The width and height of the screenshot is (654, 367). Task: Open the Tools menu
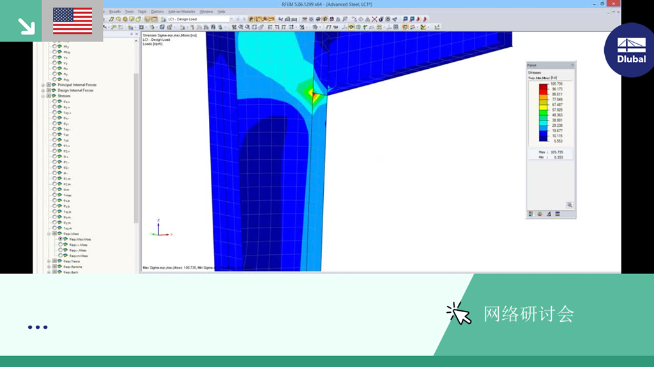tap(129, 11)
